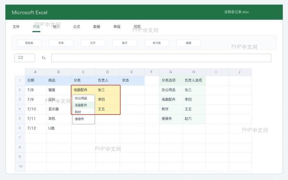Screen dimensions: 288x180
Task: Click the 负责人选项 header cell
Action: coord(194,80)
